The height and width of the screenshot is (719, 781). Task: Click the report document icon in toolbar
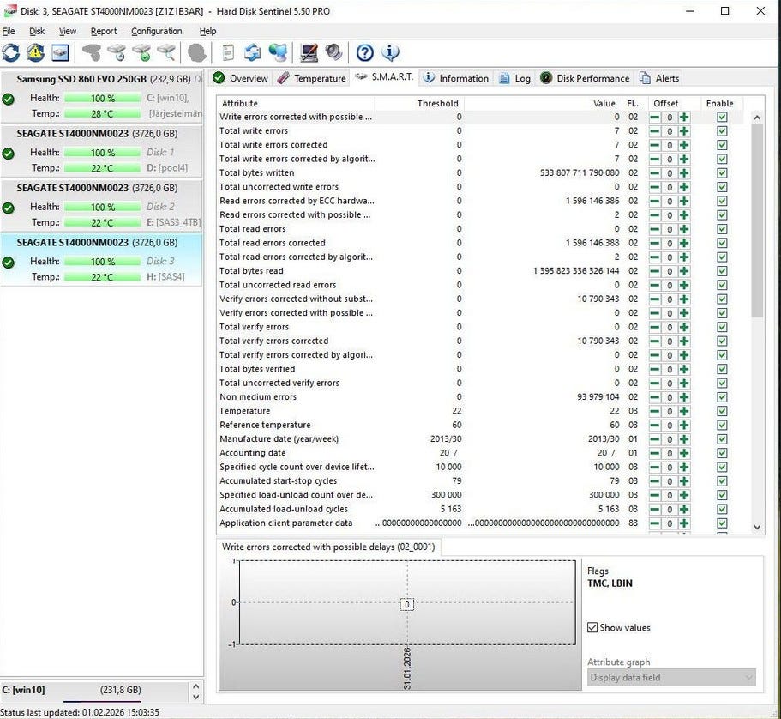tap(228, 53)
